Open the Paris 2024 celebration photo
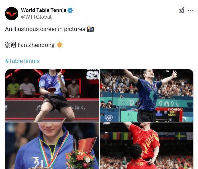 [x=146, y=95]
